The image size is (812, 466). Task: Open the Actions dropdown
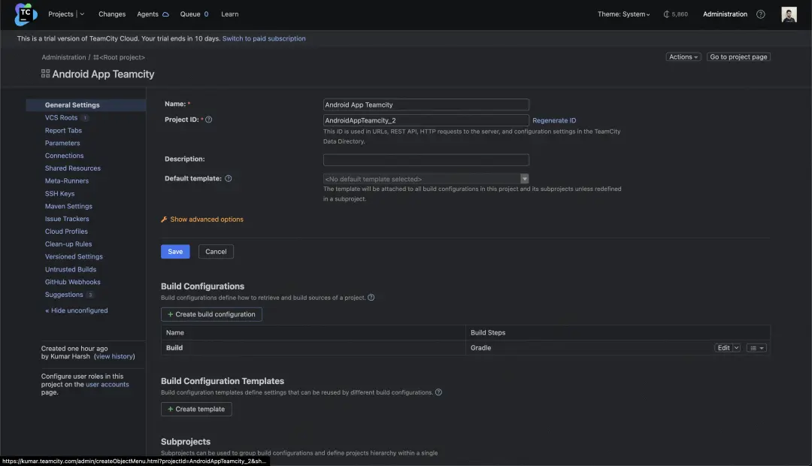[x=683, y=57]
